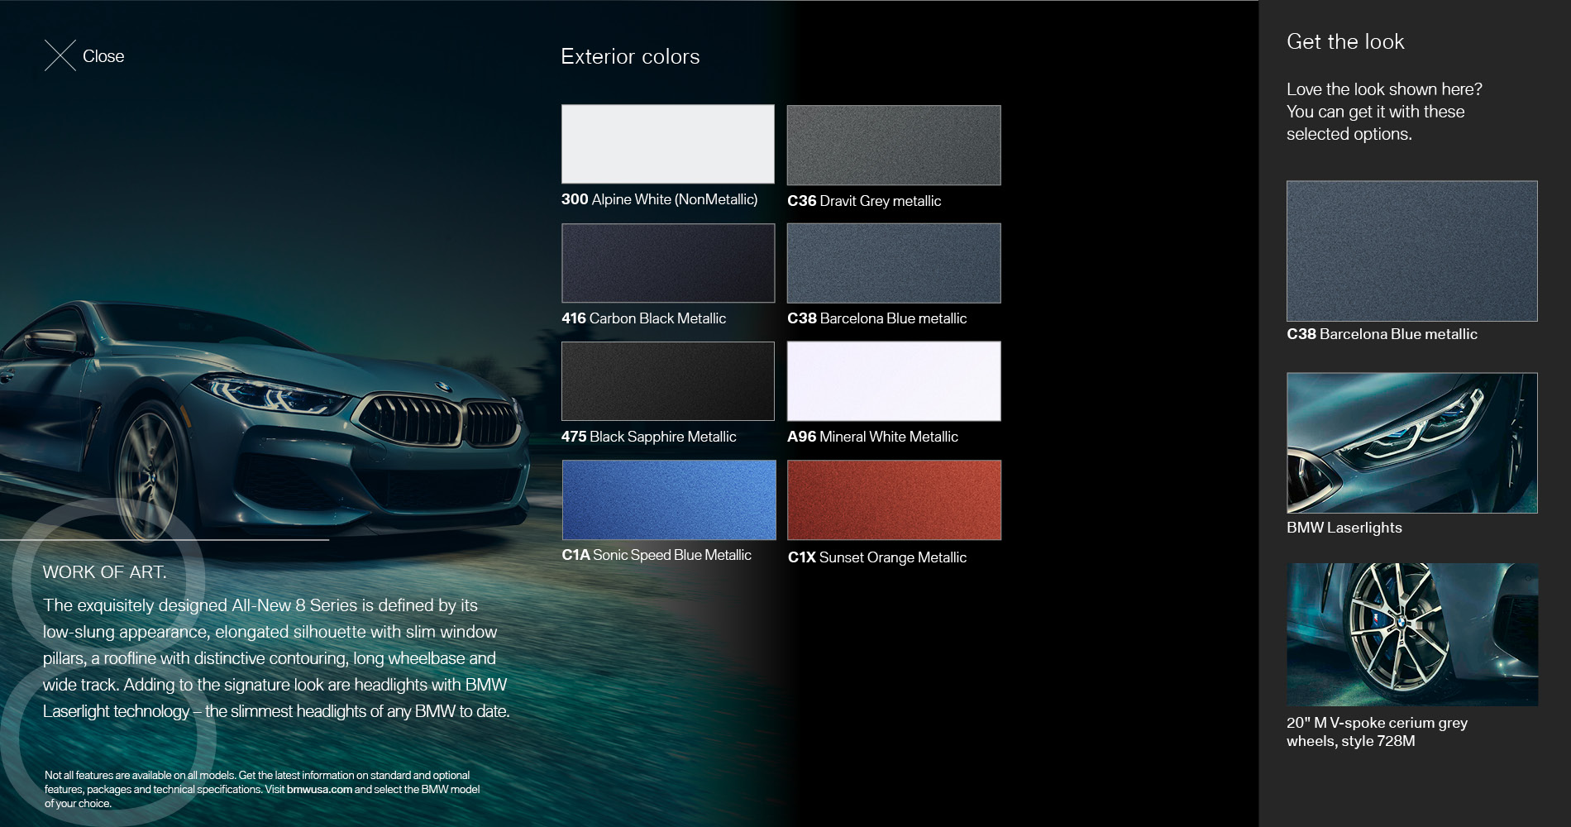Click the 'WORK OF ART.' heading
The image size is (1571, 827).
(x=104, y=572)
